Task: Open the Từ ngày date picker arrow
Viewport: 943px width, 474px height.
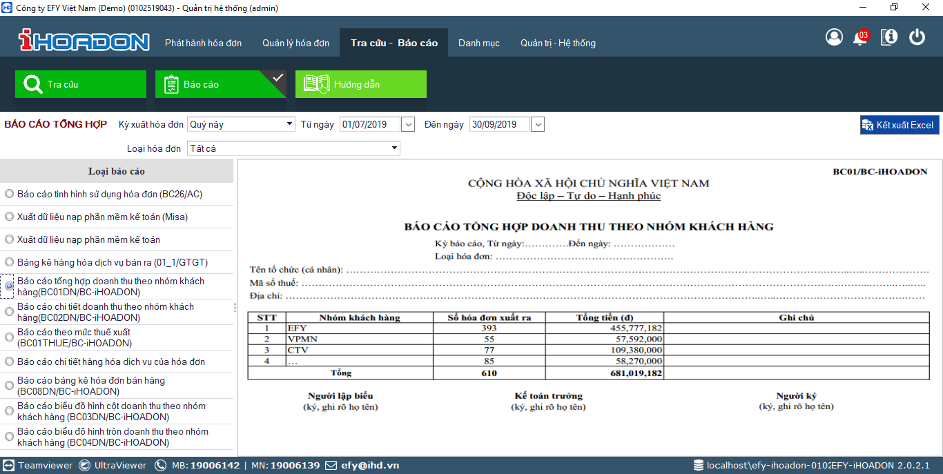Action: (x=407, y=125)
